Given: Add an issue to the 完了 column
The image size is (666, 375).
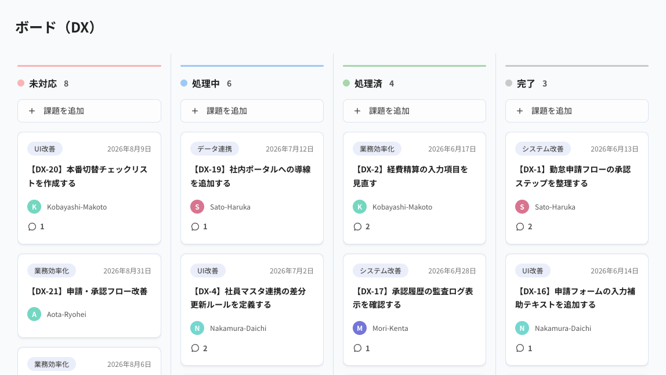Looking at the screenshot, I should pos(577,111).
